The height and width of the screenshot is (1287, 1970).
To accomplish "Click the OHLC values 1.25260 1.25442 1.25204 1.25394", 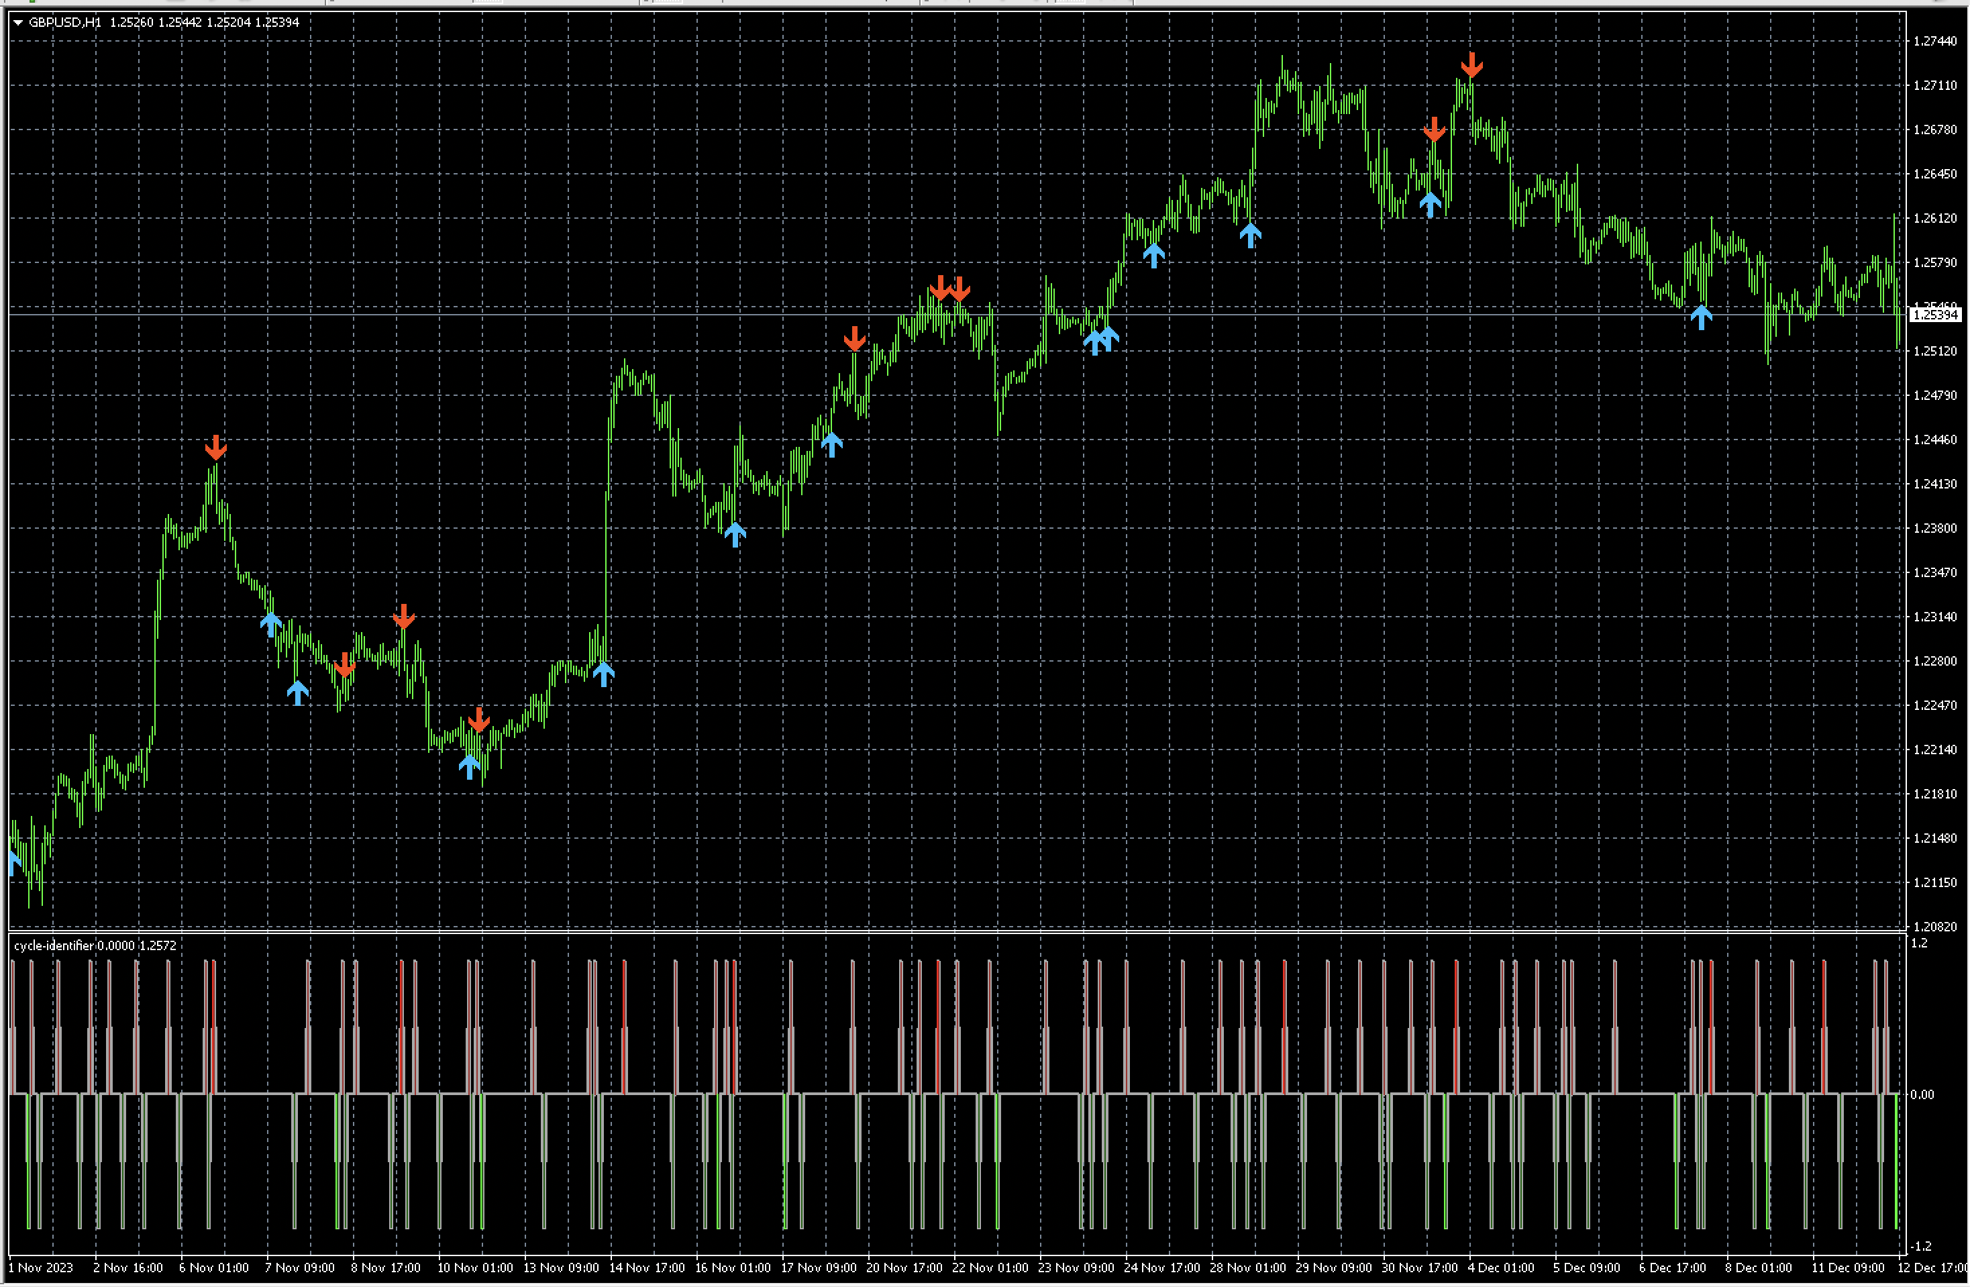I will point(205,22).
